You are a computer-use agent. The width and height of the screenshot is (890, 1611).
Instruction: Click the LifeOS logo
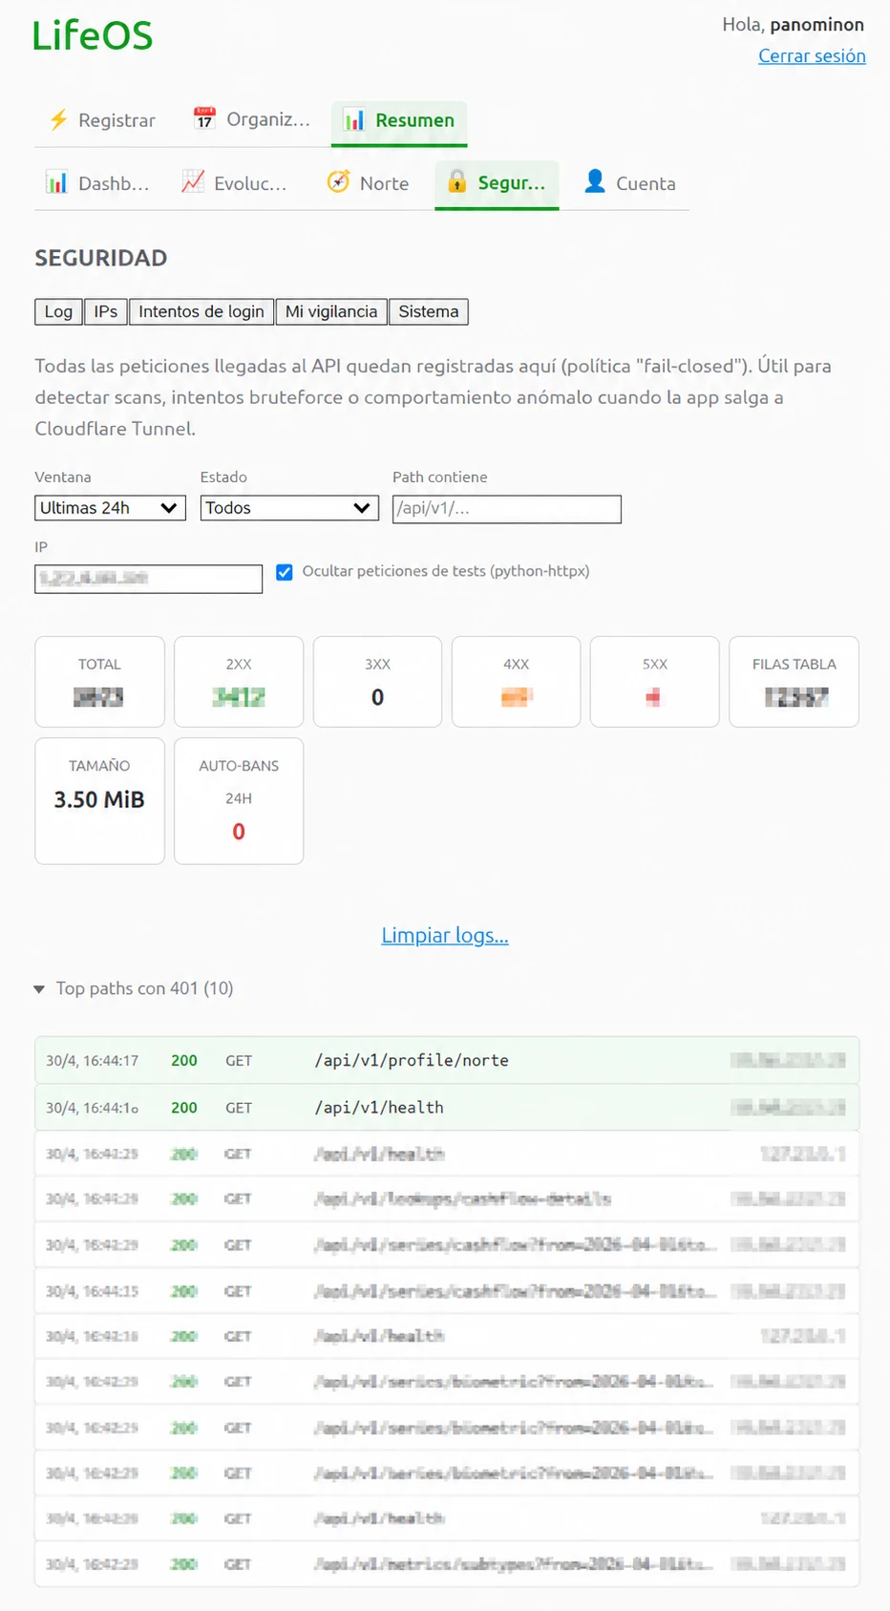[93, 36]
